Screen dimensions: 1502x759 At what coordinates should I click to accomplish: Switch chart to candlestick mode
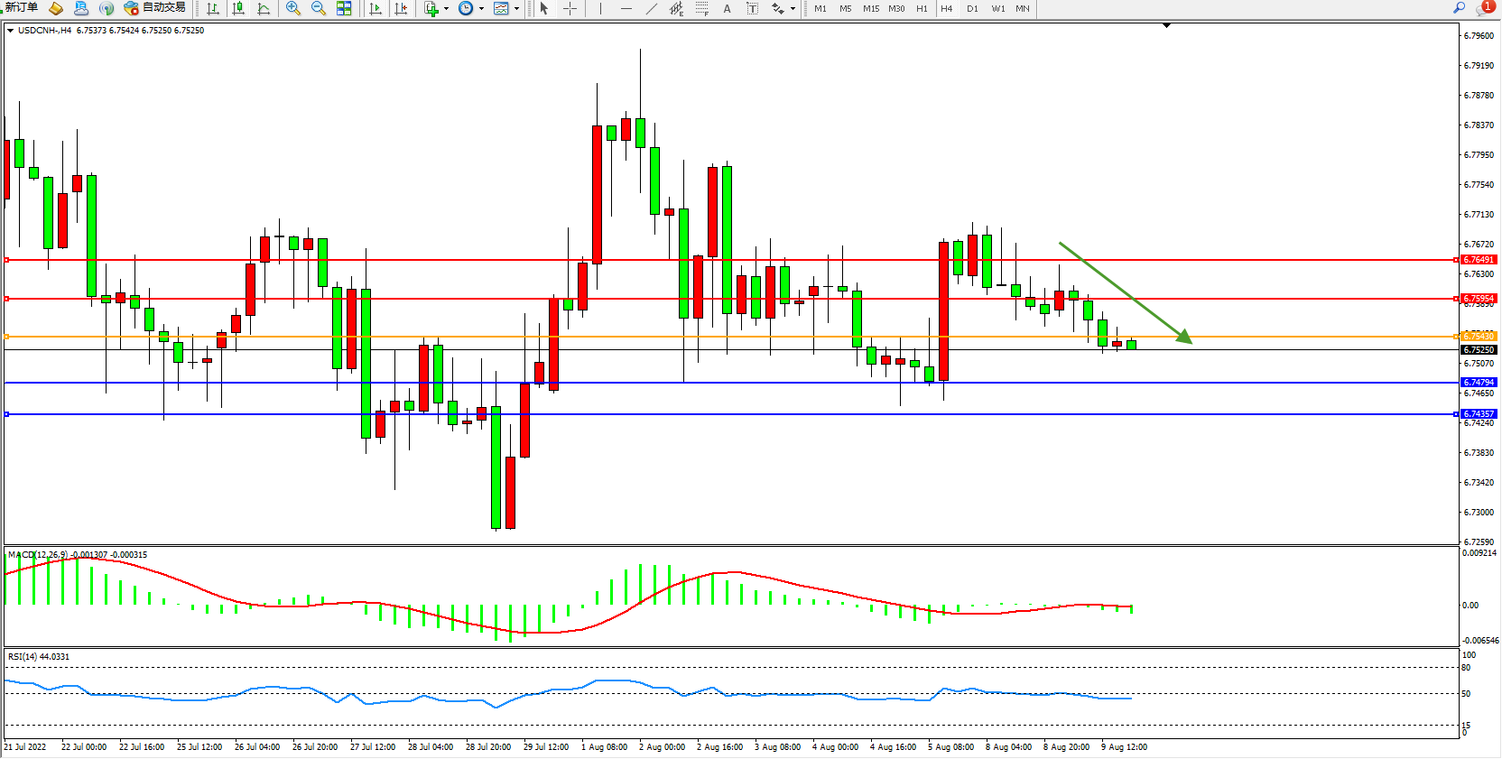point(238,8)
